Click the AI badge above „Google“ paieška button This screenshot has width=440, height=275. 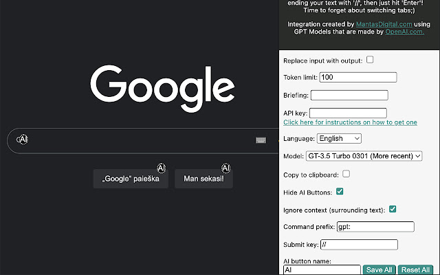162,168
